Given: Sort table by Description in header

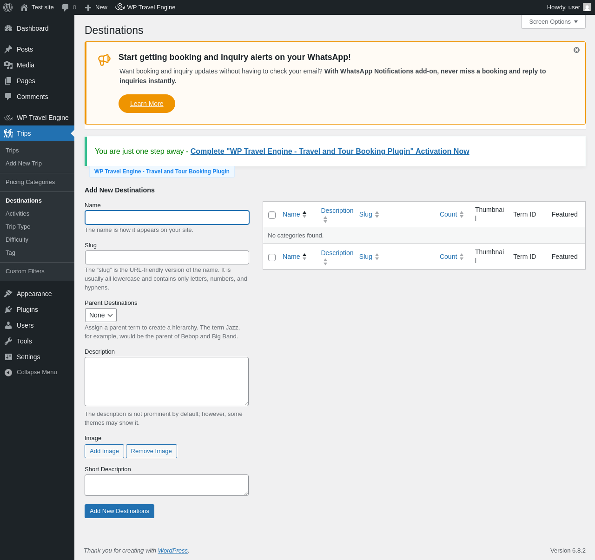Looking at the screenshot, I should point(337,214).
